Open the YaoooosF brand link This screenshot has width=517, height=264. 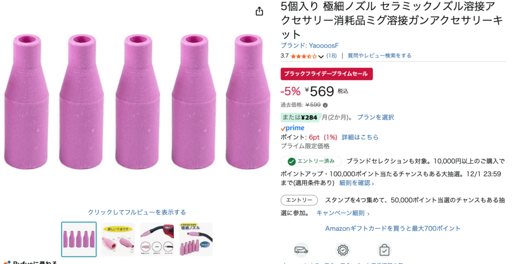point(309,45)
